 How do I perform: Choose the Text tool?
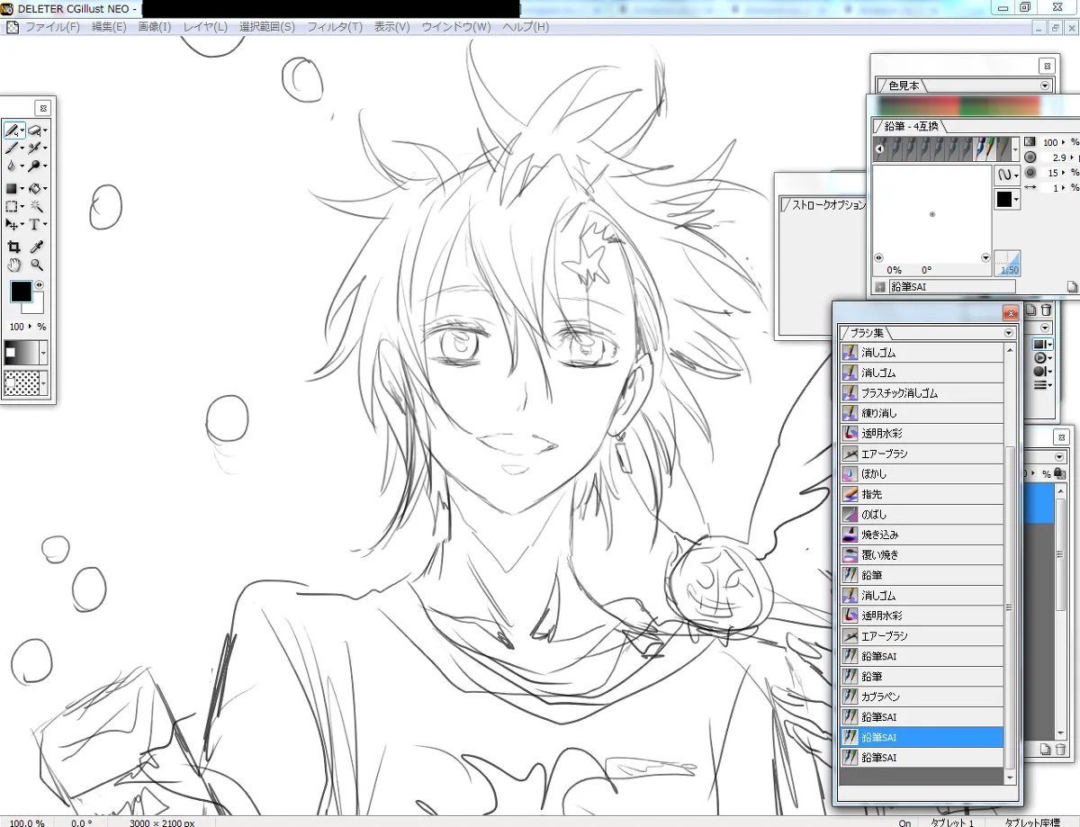[35, 225]
